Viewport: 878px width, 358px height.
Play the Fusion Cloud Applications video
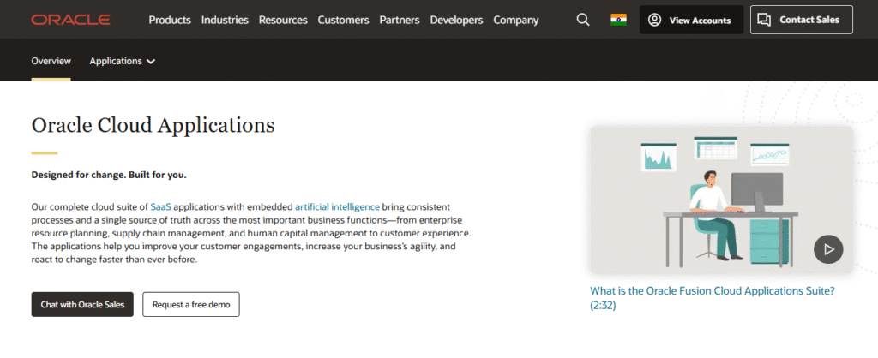click(828, 249)
